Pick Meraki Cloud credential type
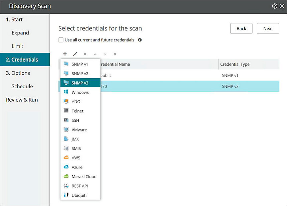 pos(84,177)
